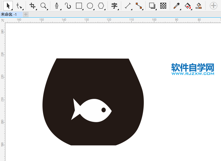Select the Parallel dimension tool
The image size is (221, 161).
pos(128,6)
